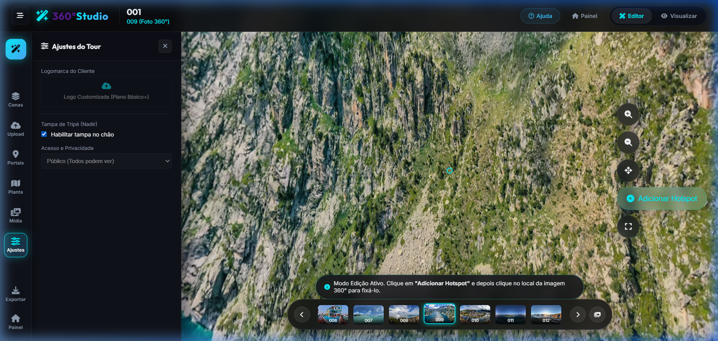
Task: Expand the Acesso e Privacidade dropdown
Action: 106,161
